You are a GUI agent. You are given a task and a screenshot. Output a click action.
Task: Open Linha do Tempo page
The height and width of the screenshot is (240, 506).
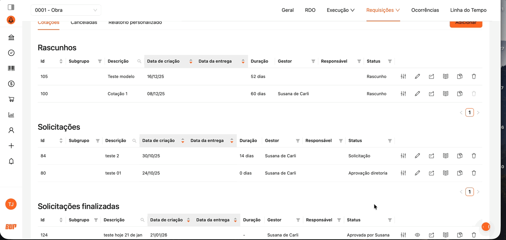pyautogui.click(x=468, y=10)
